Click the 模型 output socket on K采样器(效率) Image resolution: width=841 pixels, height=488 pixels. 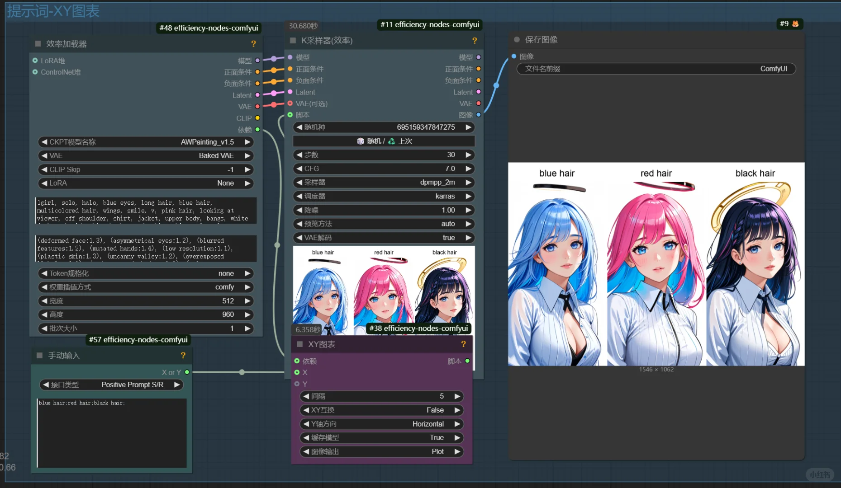[x=479, y=57]
